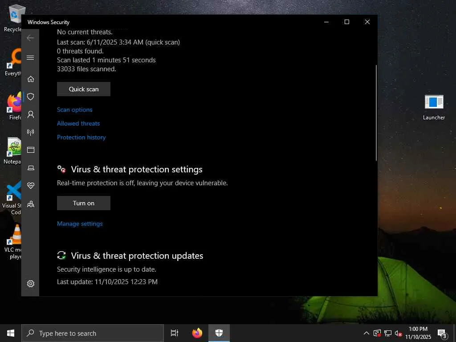Open Firefox from the taskbar
The width and height of the screenshot is (456, 342).
coord(197,333)
